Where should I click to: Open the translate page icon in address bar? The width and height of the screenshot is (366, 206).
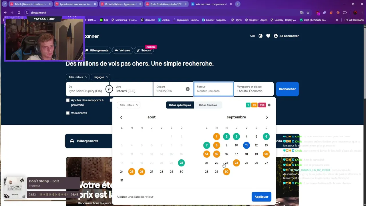click(x=302, y=13)
